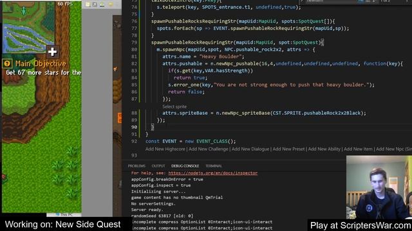Image resolution: width=412 pixels, height=231 pixels.
Task: Click line number 79 in the gutter
Action: point(134,42)
